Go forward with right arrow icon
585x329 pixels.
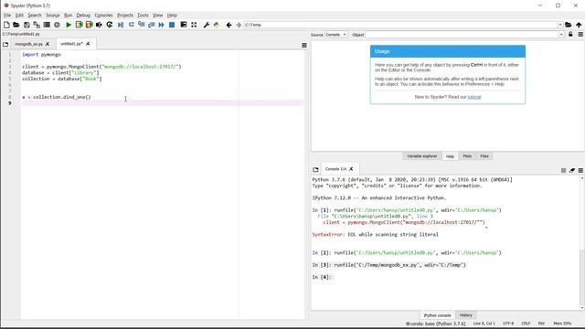point(239,25)
